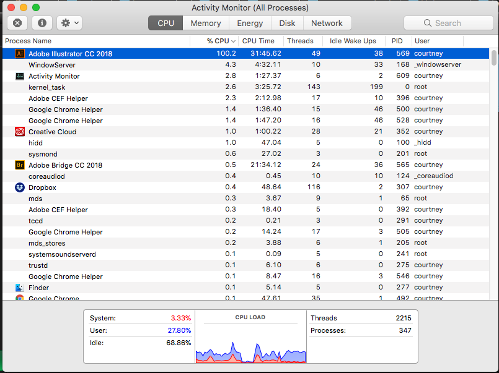Select the tccd process row
The width and height of the screenshot is (499, 373).
pos(245,221)
